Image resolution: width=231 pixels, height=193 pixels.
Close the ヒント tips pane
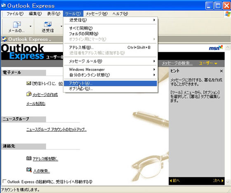pyautogui.click(x=221, y=71)
